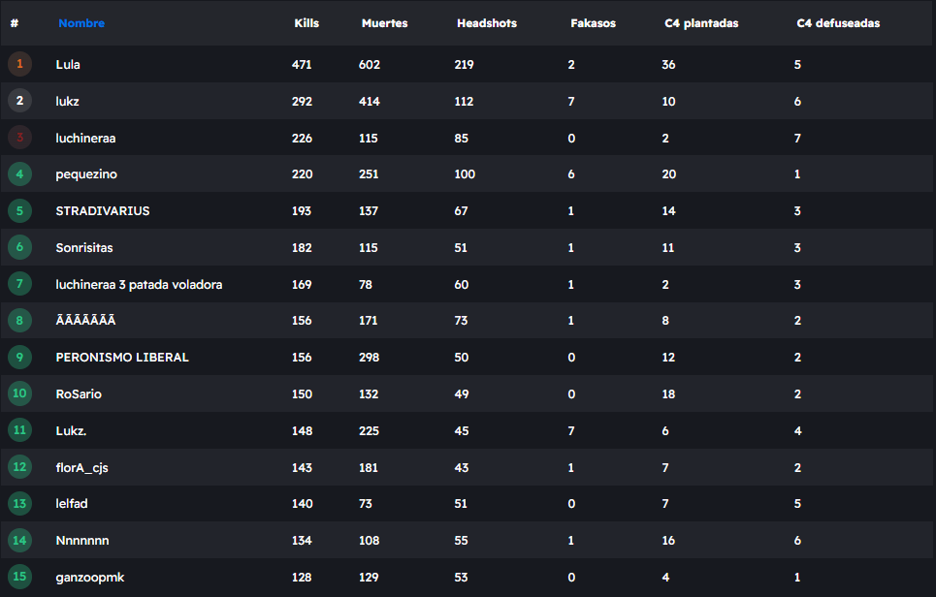Click the Muertes column header
This screenshot has width=936, height=597.
click(384, 23)
